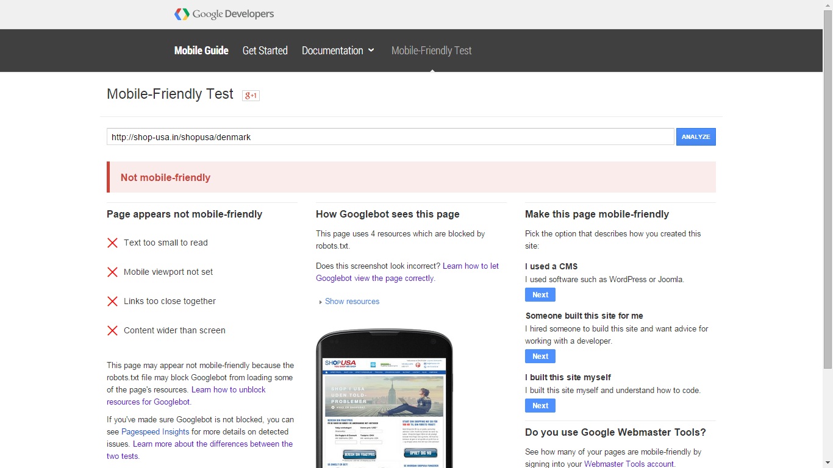Screen dimensions: 833x468
Task: Open Learn how to unblock resources link
Action: pyautogui.click(x=186, y=396)
